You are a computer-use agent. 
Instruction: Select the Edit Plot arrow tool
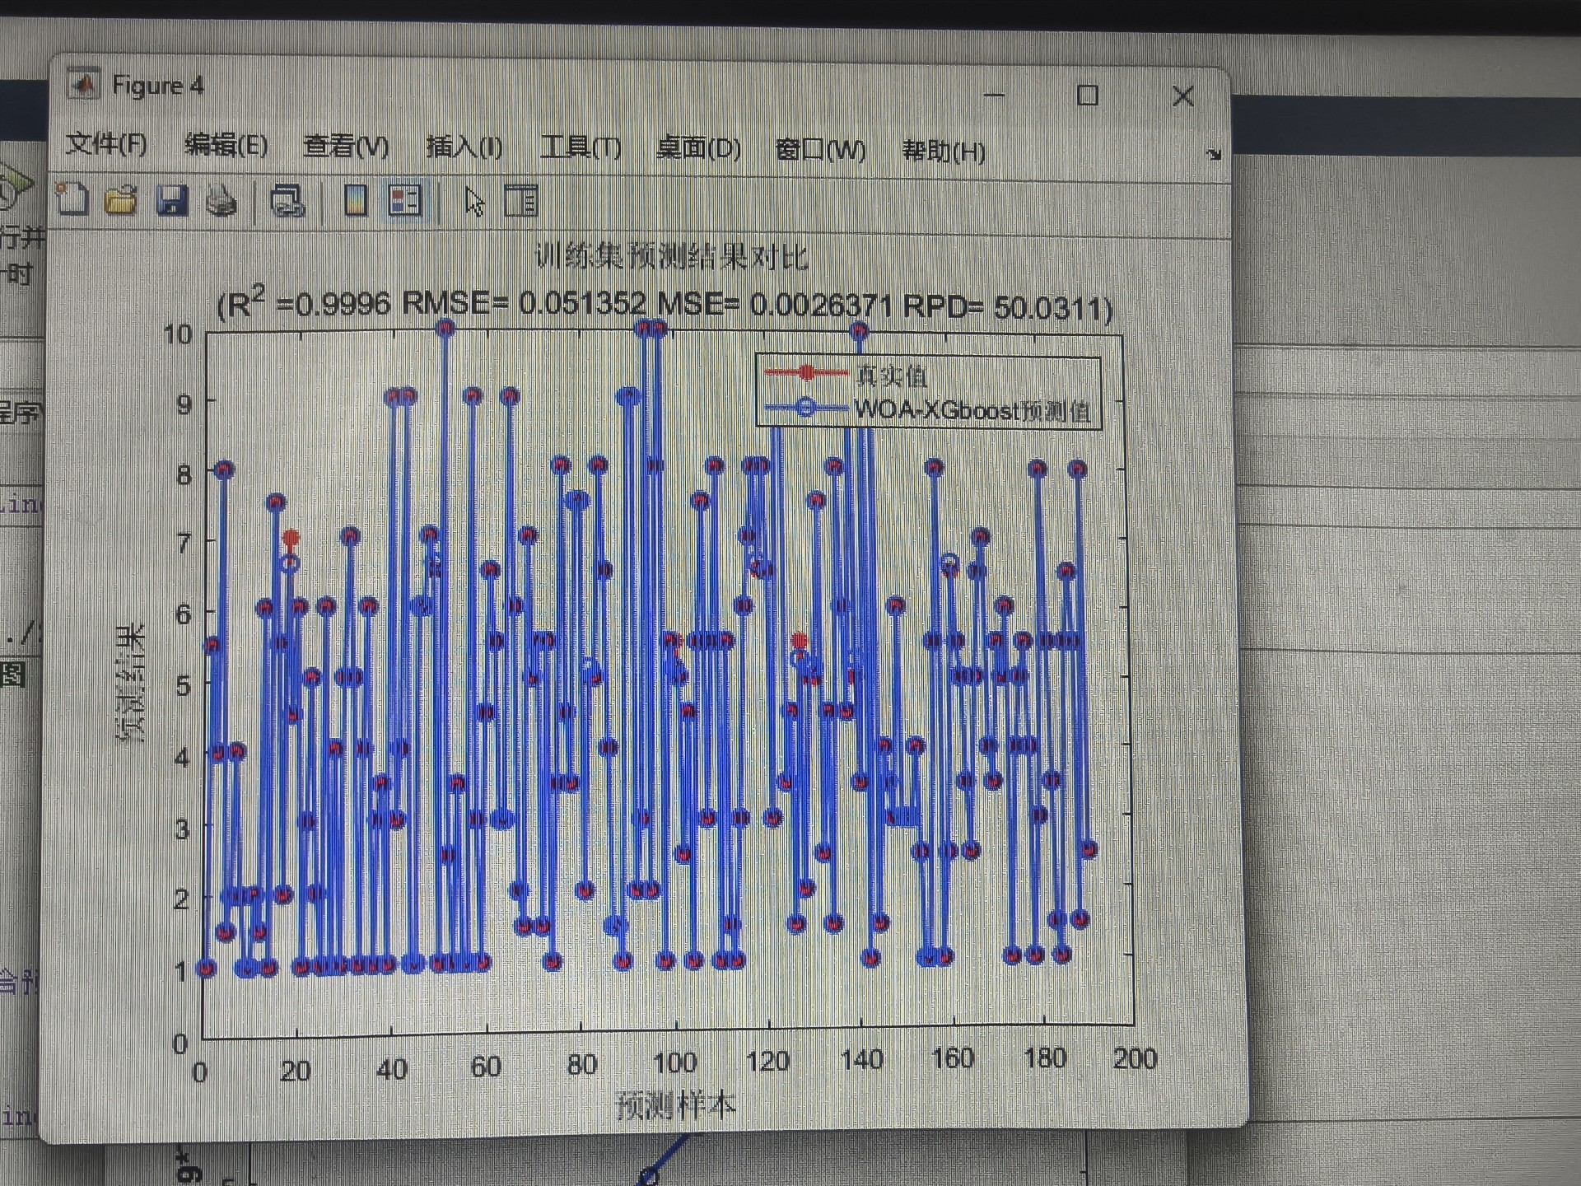(474, 202)
